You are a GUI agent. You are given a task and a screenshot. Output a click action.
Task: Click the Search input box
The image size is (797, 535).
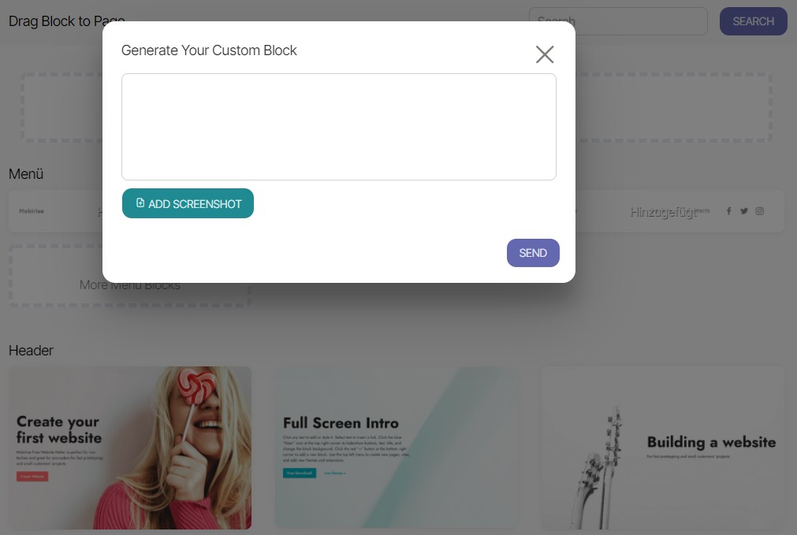pos(618,21)
